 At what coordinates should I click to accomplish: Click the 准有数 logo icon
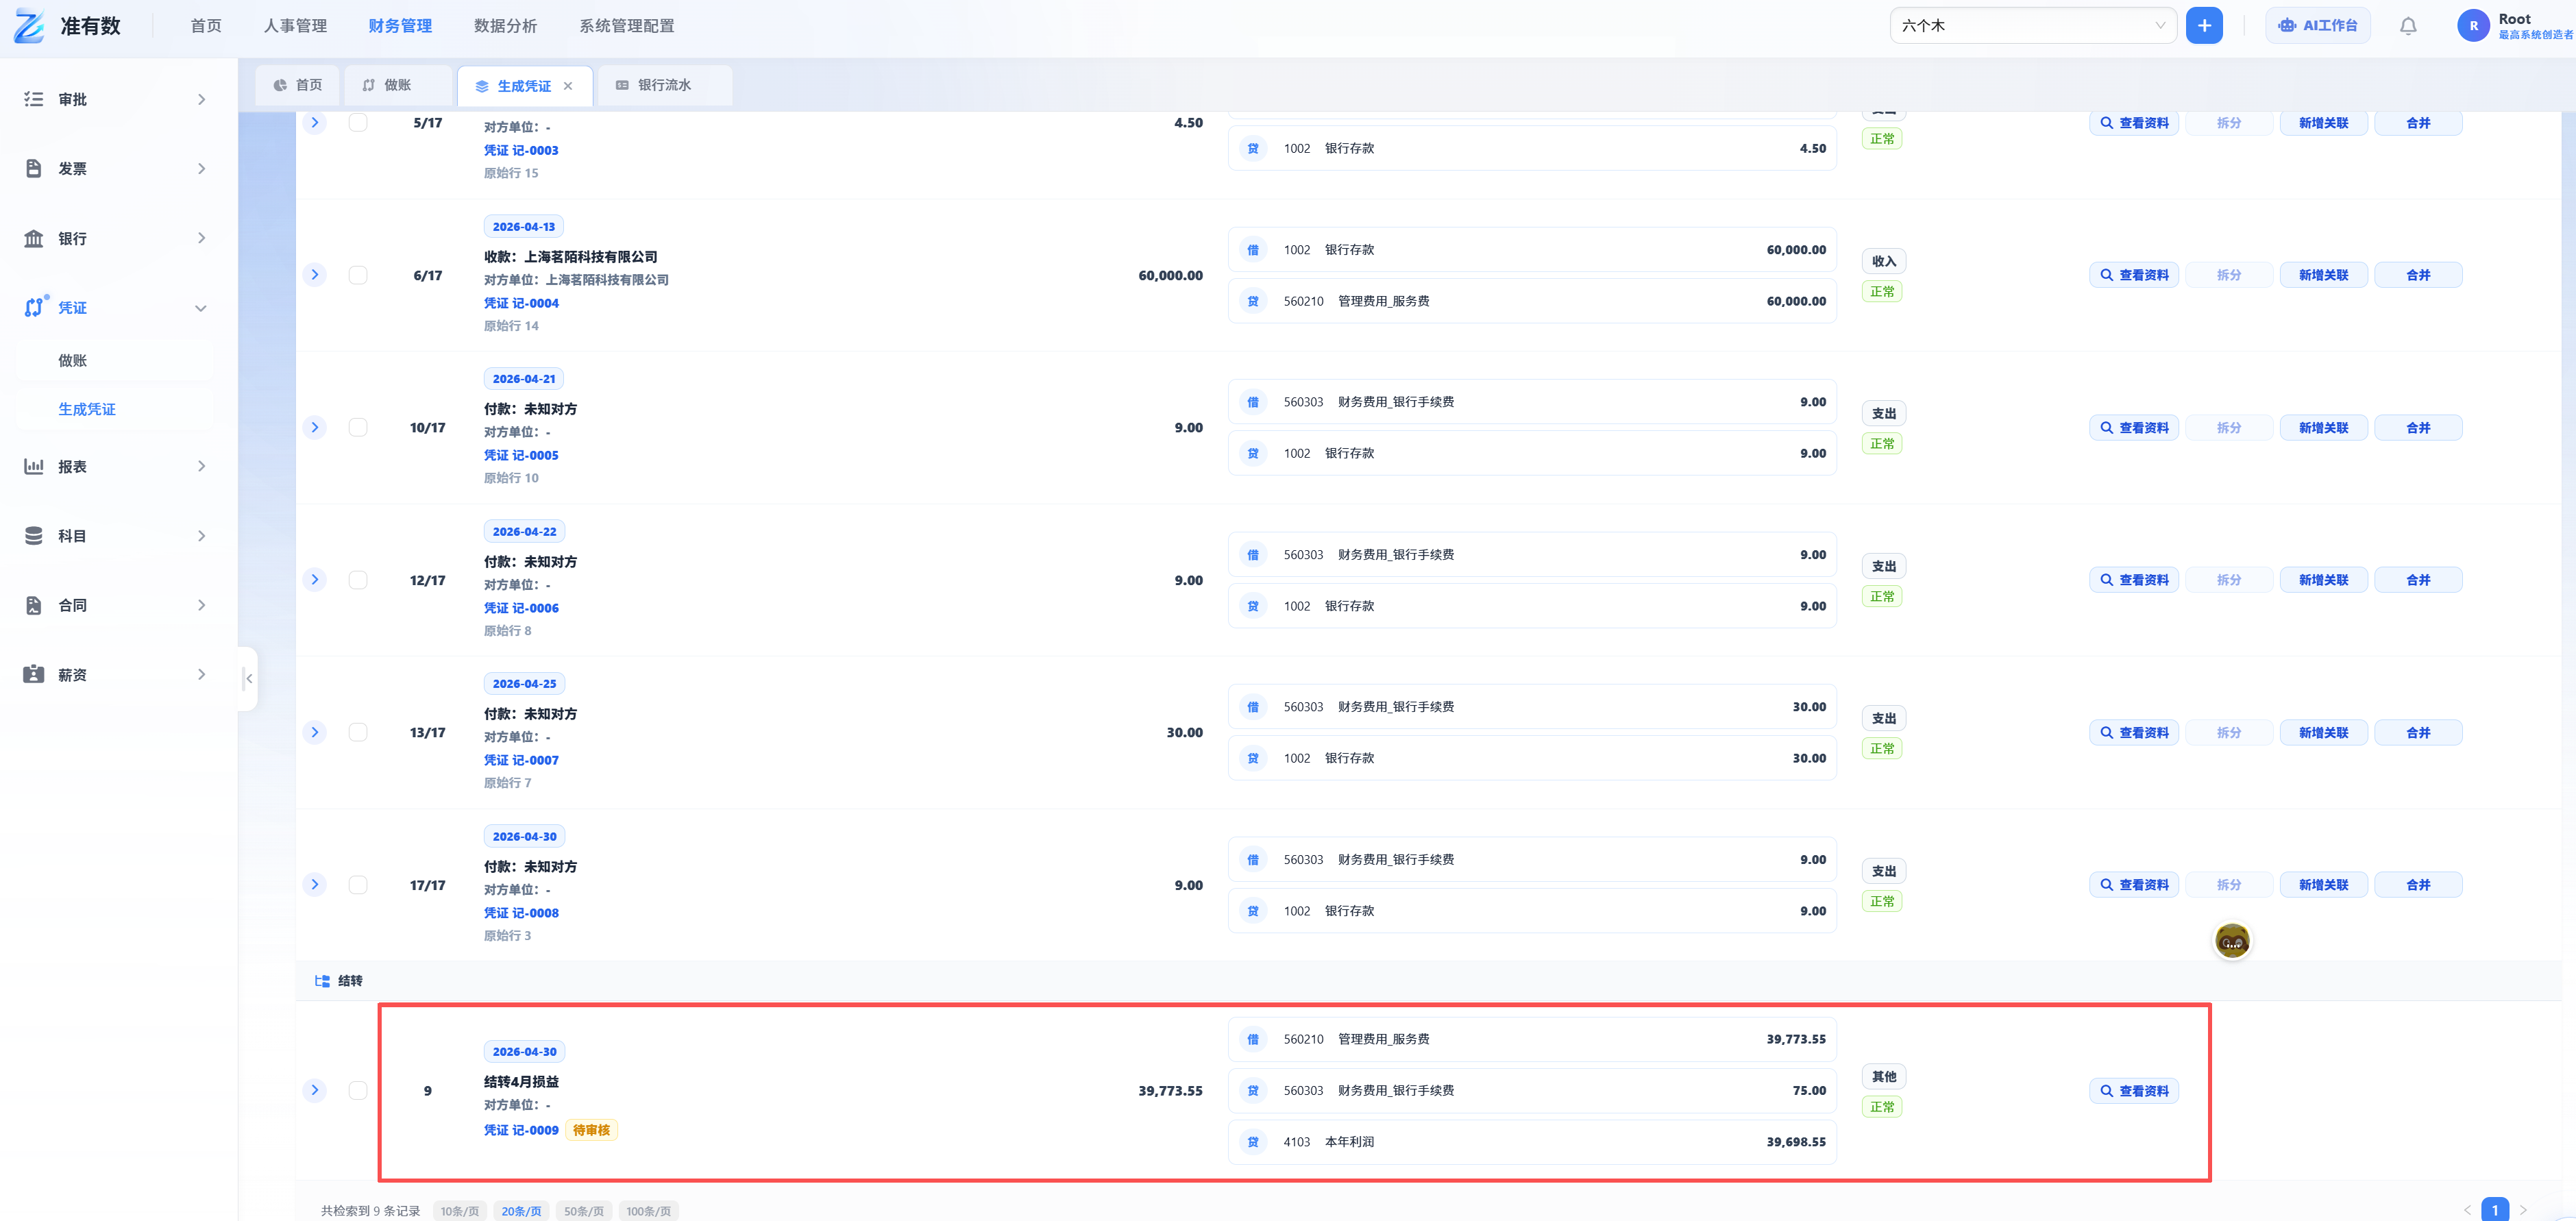[29, 26]
